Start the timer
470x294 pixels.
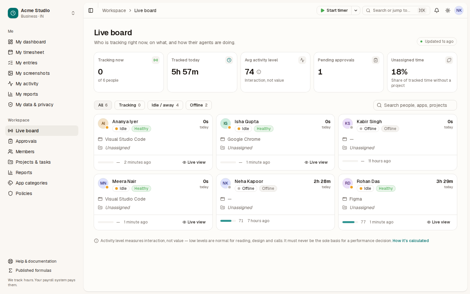tap(334, 10)
